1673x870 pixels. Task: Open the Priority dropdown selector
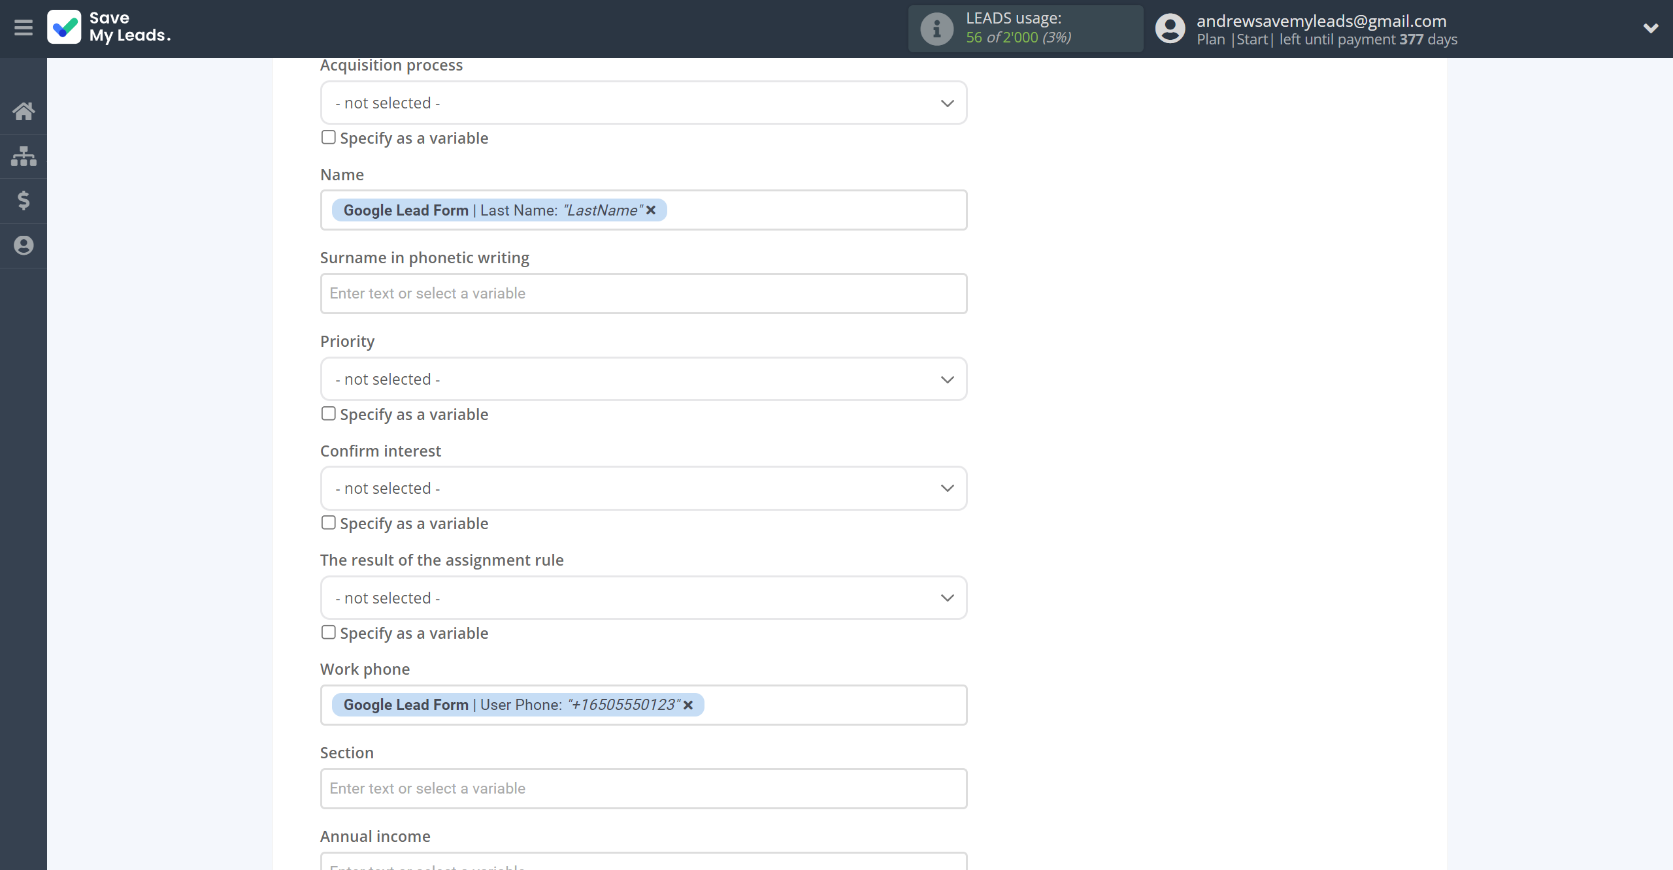643,379
